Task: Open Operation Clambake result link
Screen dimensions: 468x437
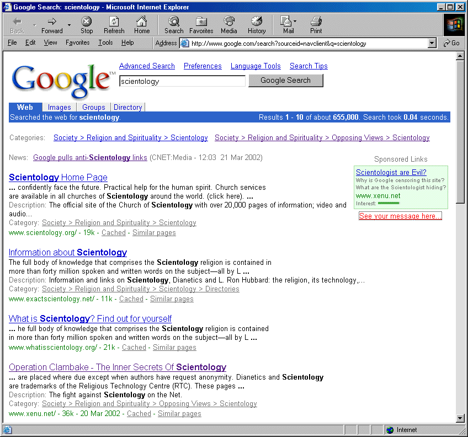Action: [118, 367]
